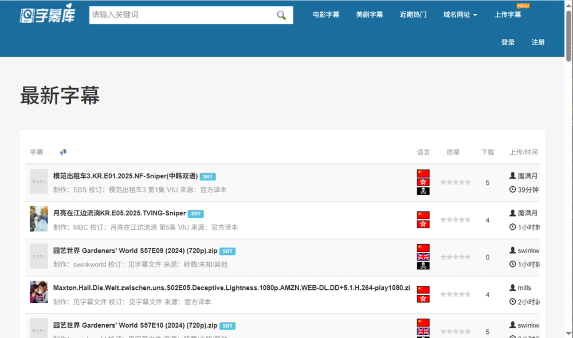The height and width of the screenshot is (338, 573).
Task: Open 月亮在江边流淌KR.E05.2025.TVING-Sniper subtitle link
Action: (120, 213)
